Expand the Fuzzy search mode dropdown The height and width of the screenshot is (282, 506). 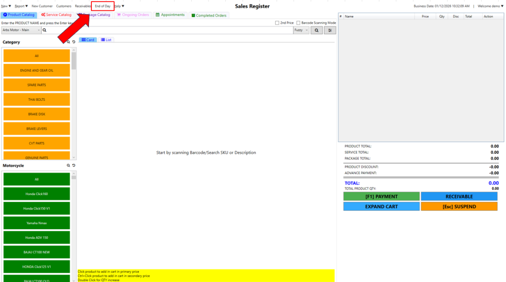click(x=301, y=30)
